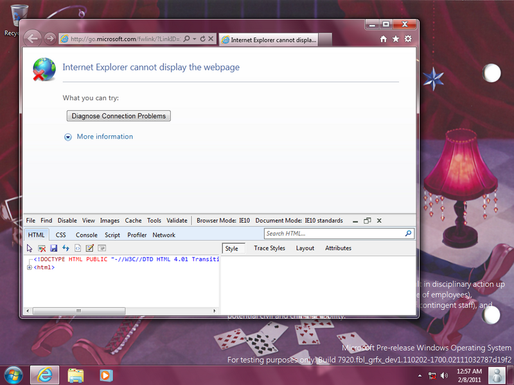This screenshot has height=385, width=514.
Task: Click Diagnose Connection Problems button
Action: (119, 116)
